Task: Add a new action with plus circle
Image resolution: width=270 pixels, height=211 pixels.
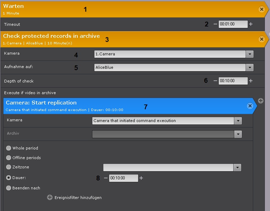Action: pos(261,101)
